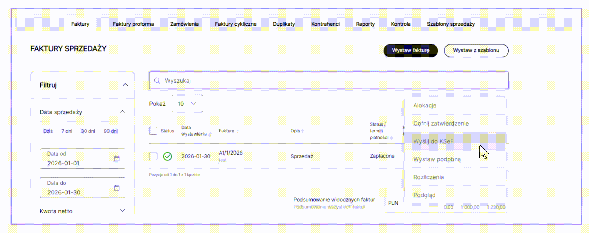This screenshot has width=589, height=233.
Task: Focus the Wyszukaj search field
Action: [329, 80]
